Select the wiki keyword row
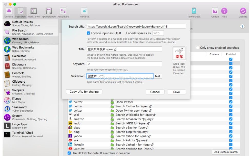 154,115
